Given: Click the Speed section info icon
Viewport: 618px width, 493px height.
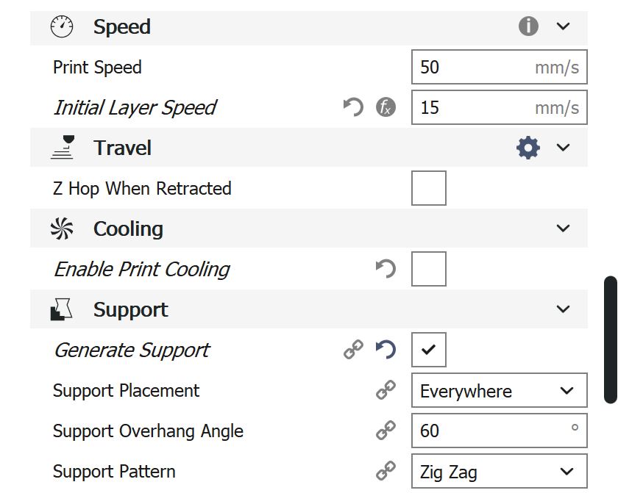Looking at the screenshot, I should (x=528, y=26).
